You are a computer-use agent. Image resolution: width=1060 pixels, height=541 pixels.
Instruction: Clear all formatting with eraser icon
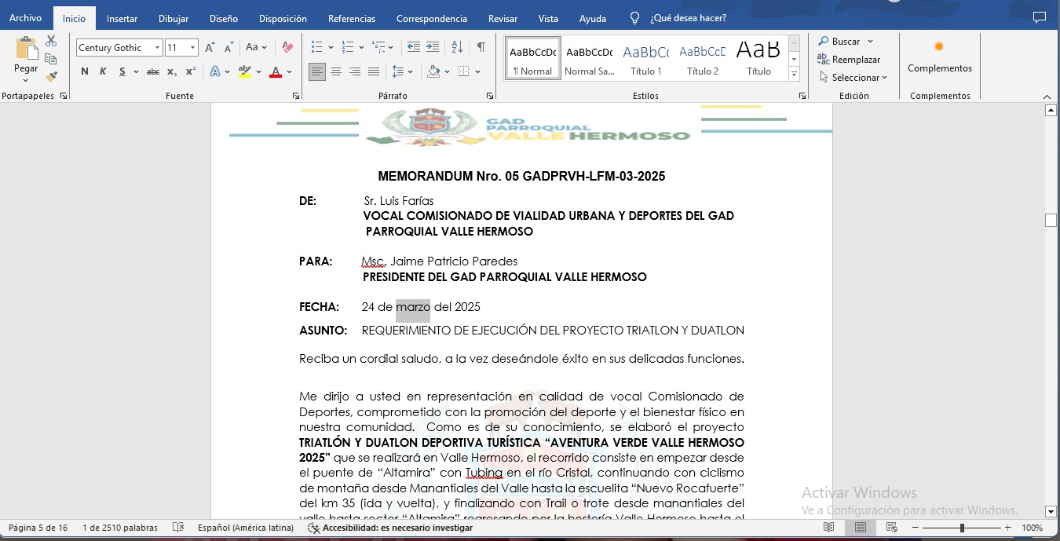(x=287, y=48)
